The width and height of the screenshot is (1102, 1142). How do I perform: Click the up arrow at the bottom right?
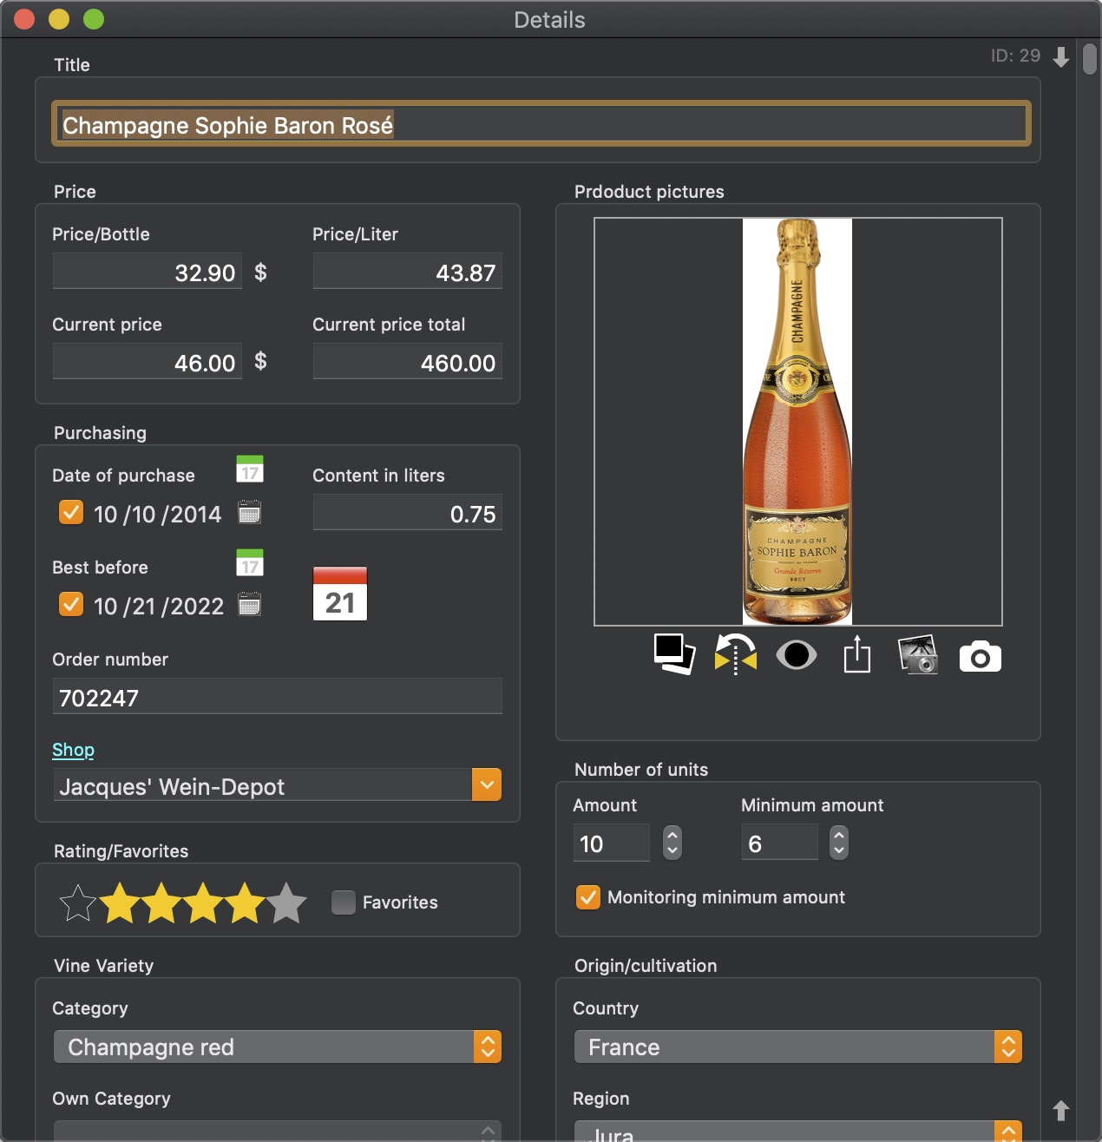pos(1061,1110)
